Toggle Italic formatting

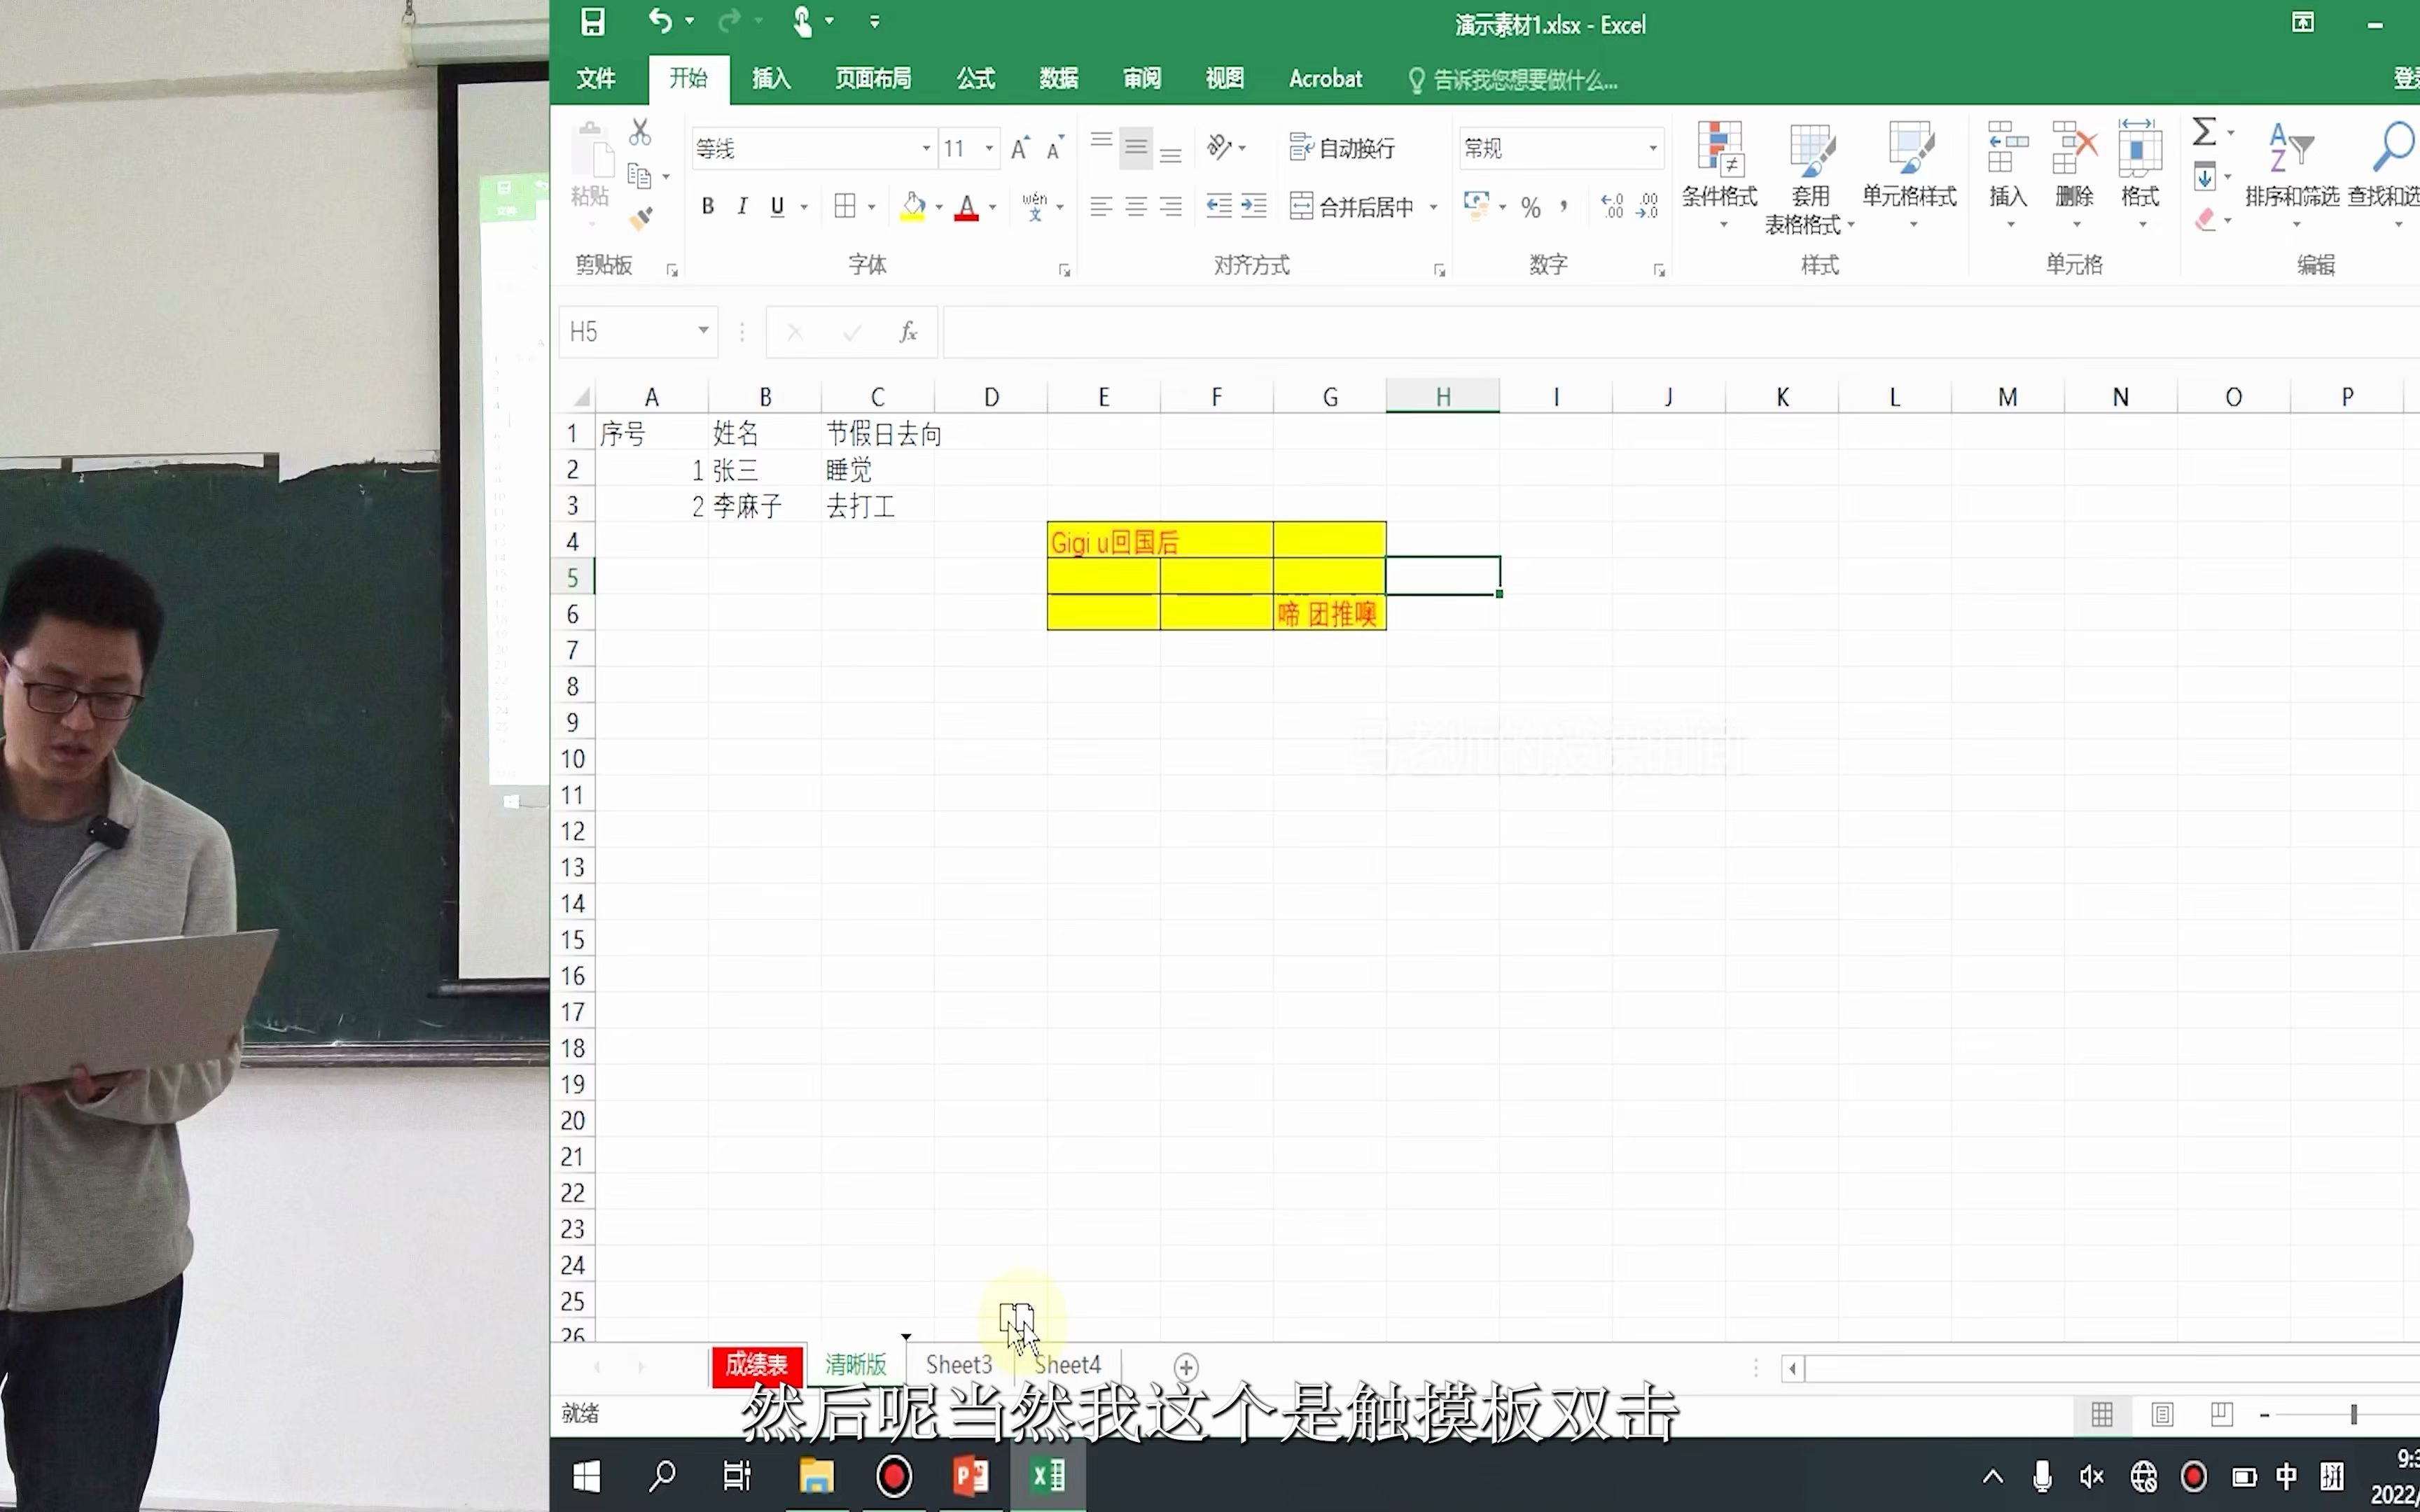tap(742, 207)
